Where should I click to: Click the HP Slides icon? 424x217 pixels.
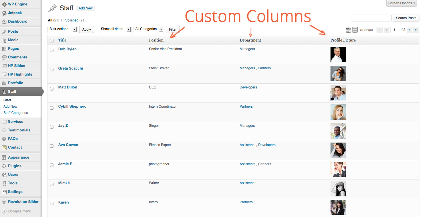click(4, 66)
